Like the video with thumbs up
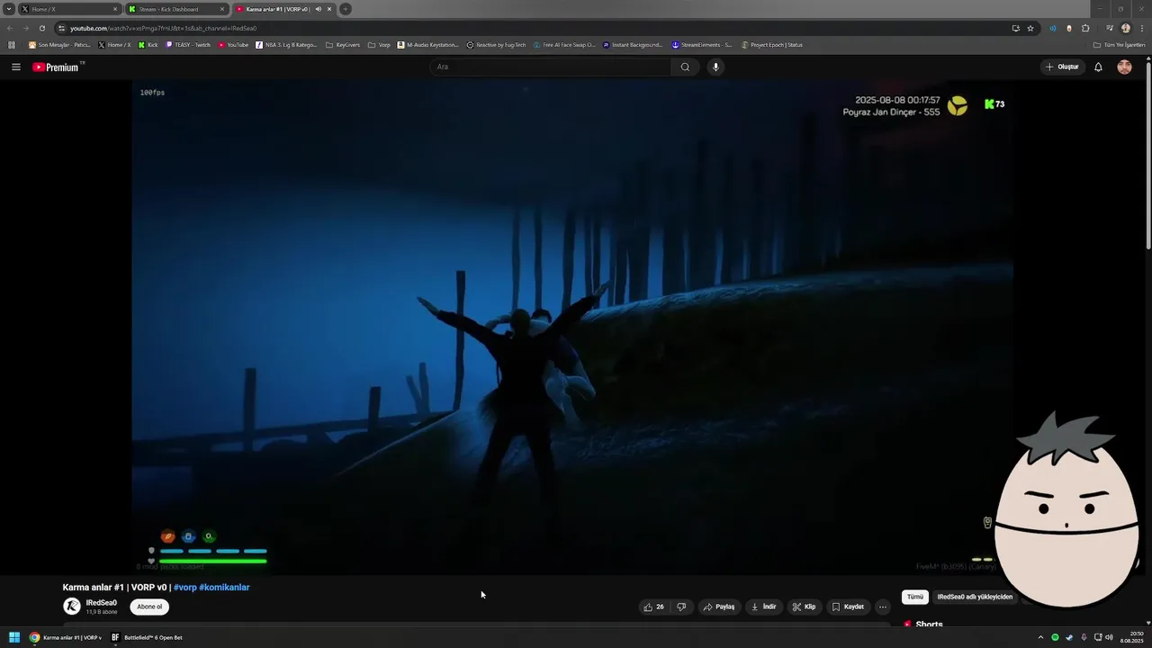Viewport: 1152px width, 648px height. 653,607
